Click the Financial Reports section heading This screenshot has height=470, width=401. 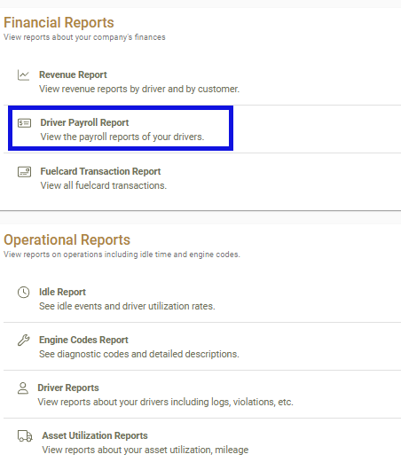click(59, 23)
